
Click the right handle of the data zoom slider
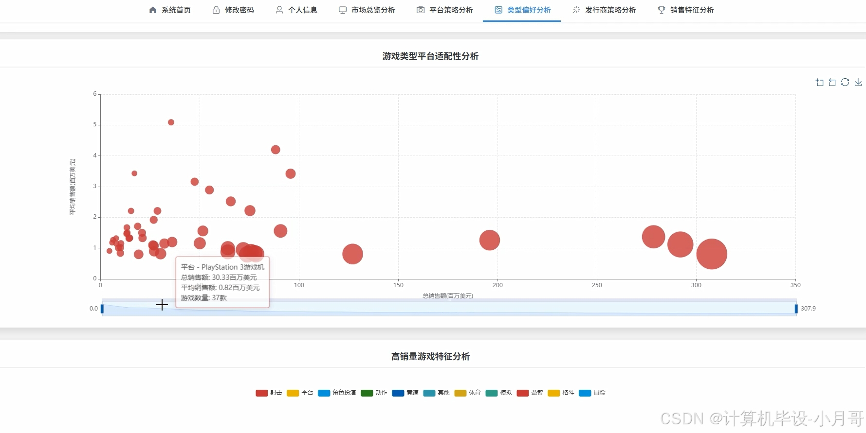[796, 309]
